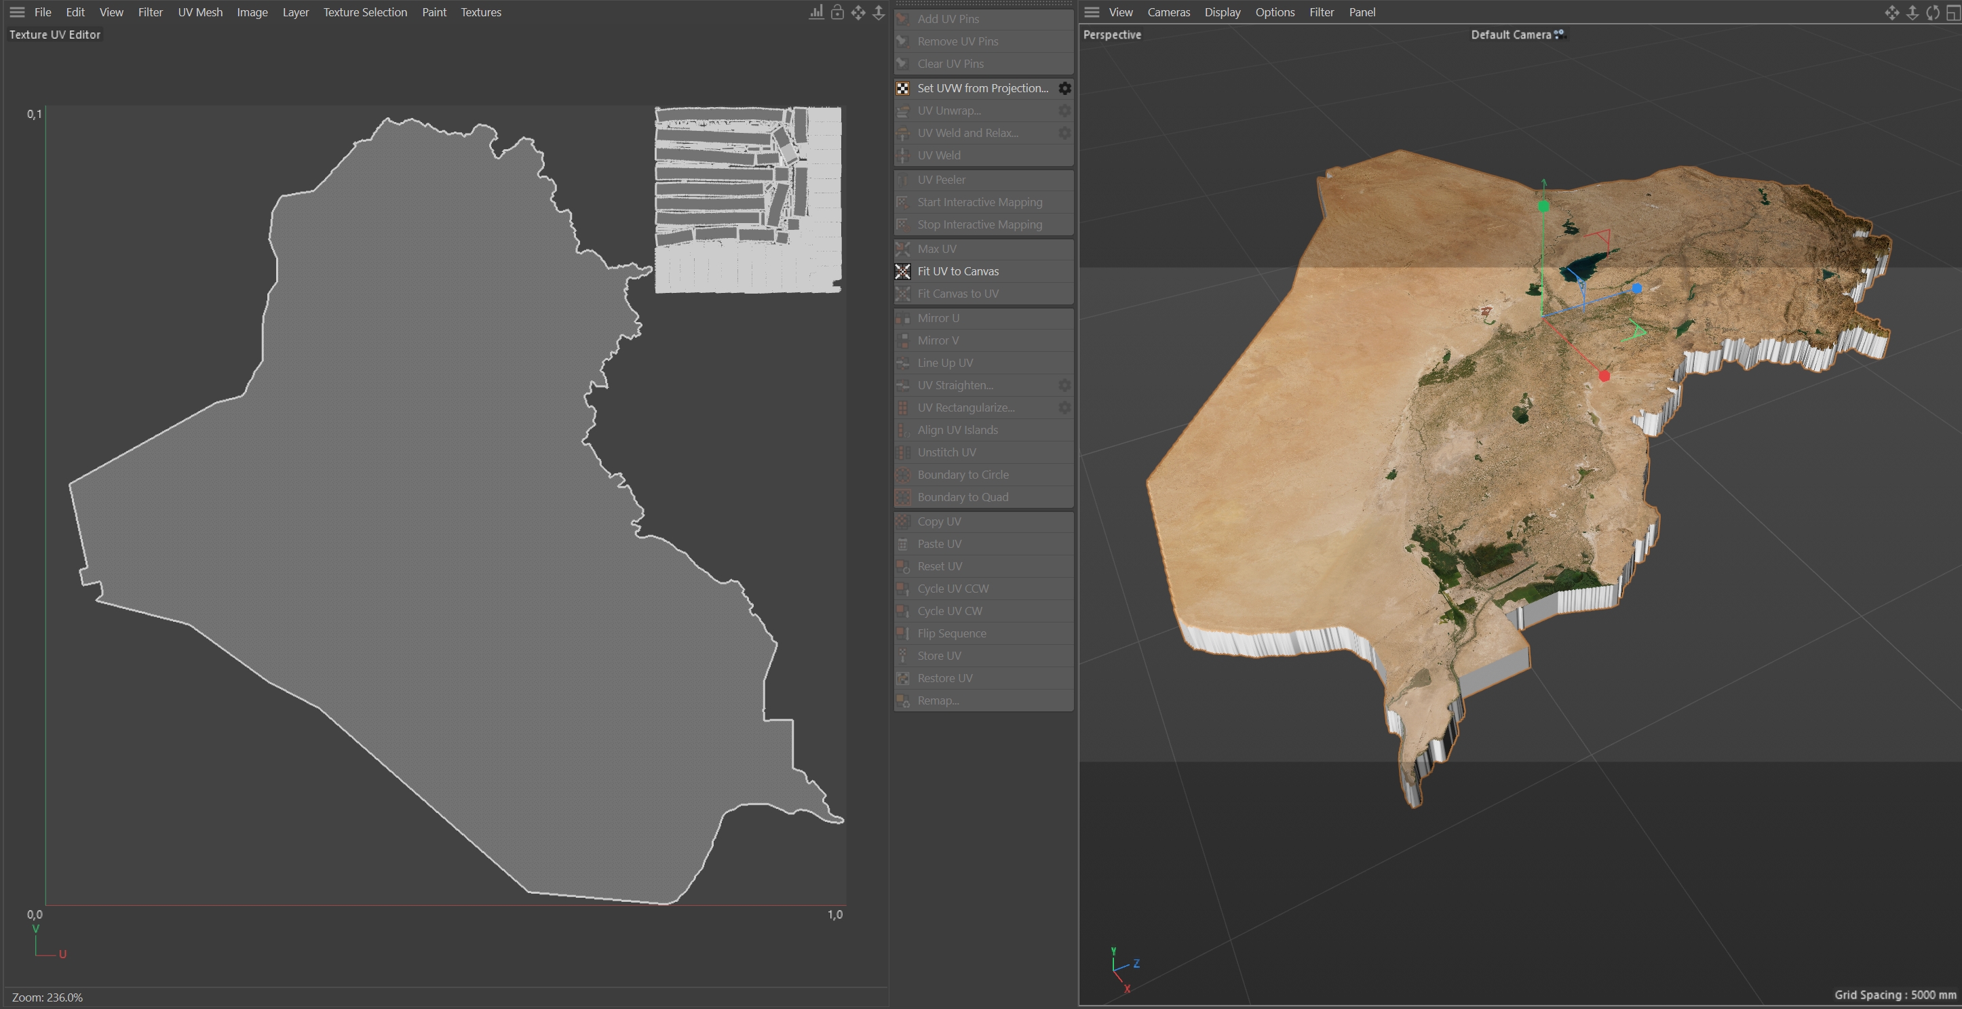Open the viewport hamburger menu
This screenshot has height=1009, width=1962.
(1092, 12)
